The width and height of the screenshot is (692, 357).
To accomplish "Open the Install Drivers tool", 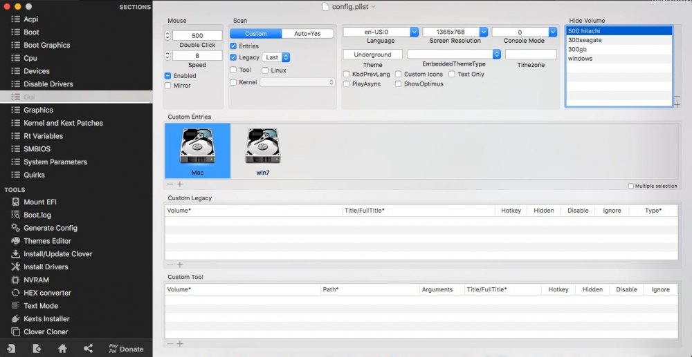I will [x=46, y=267].
